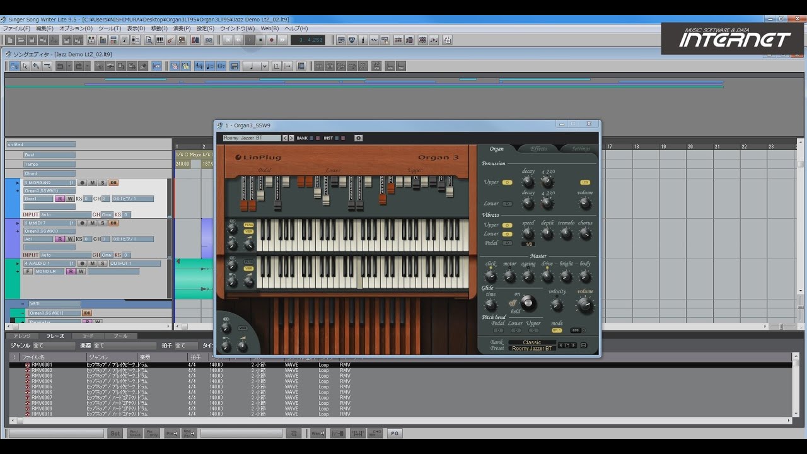Click the rewind-to-start transport button

coord(228,40)
